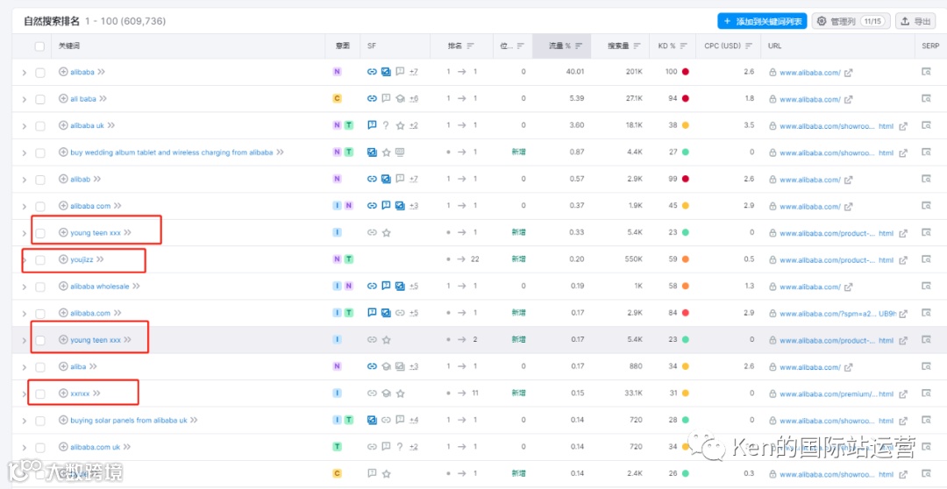Open SERP snapshot for the 'alibaba wholesale' row

[x=926, y=287]
